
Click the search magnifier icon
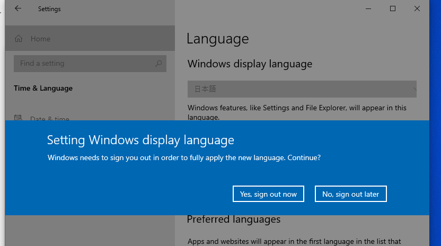coord(158,64)
